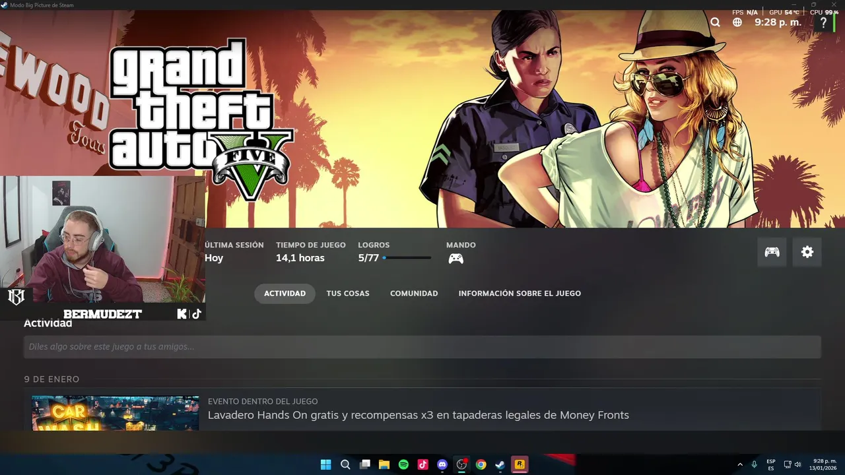Switch ESP ES keyboard language indicator
Viewport: 845px width, 475px height.
click(x=771, y=464)
